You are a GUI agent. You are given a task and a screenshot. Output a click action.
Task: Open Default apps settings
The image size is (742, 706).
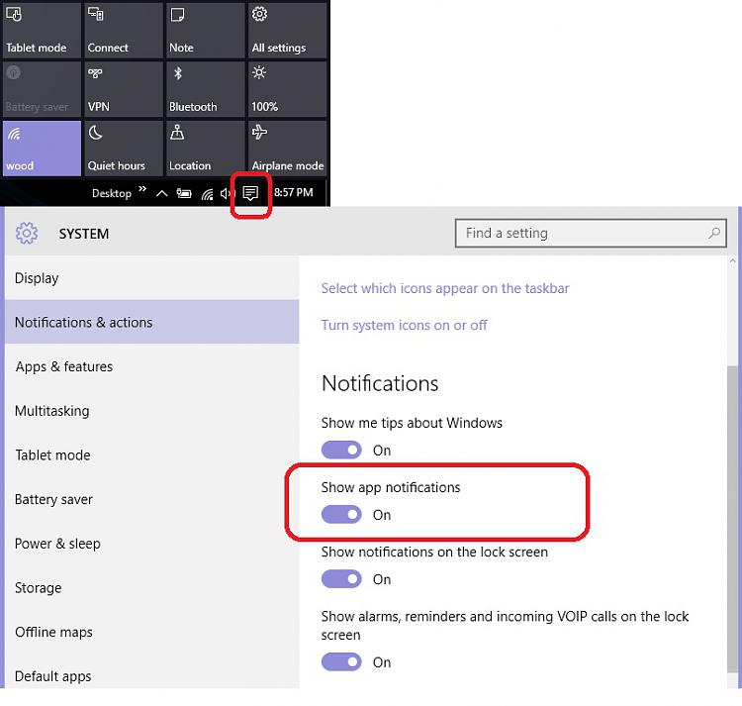152,675
